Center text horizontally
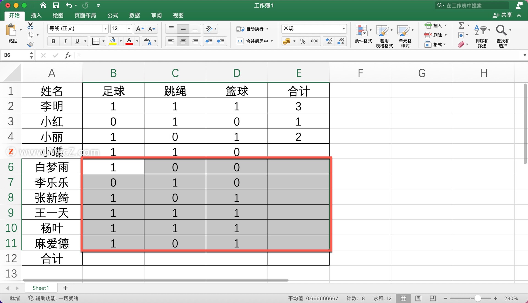The height and width of the screenshot is (303, 528). pos(183,41)
